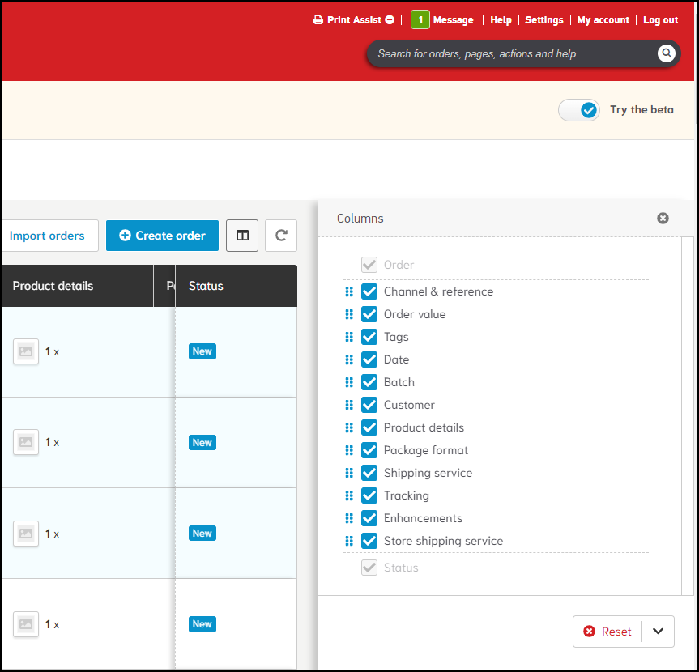Click the Print Assist printer icon

tap(318, 20)
